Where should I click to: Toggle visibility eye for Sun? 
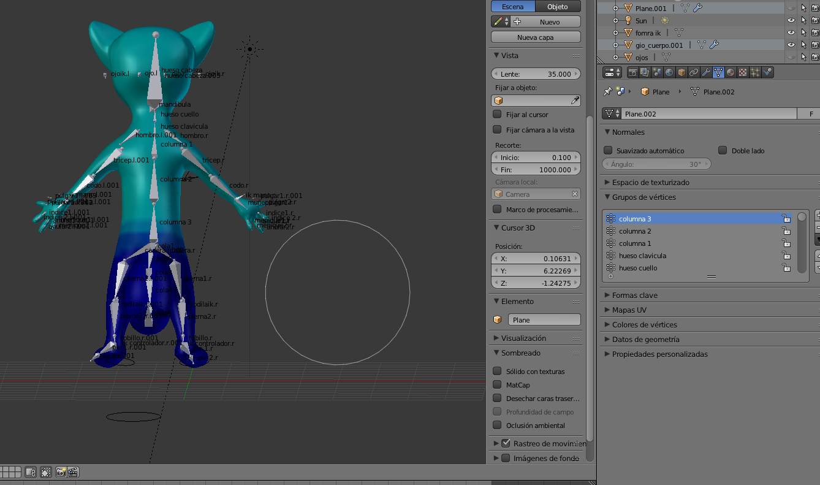(791, 20)
